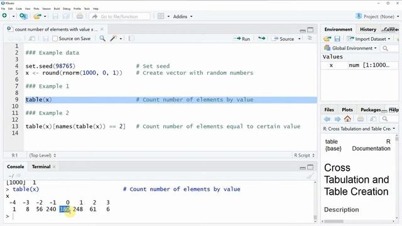This screenshot has height=226, width=402.
Task: Click the clear console broom icon
Action: 310,176
